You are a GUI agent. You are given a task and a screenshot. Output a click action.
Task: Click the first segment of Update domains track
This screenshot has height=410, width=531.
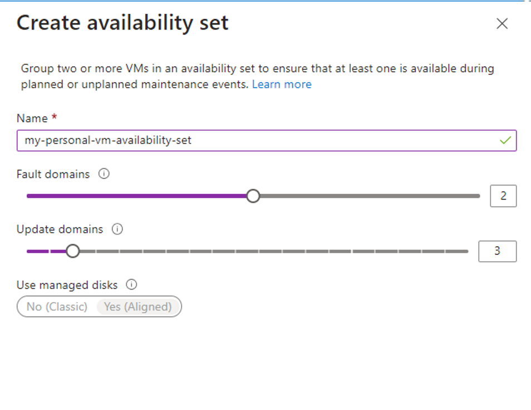(x=38, y=251)
